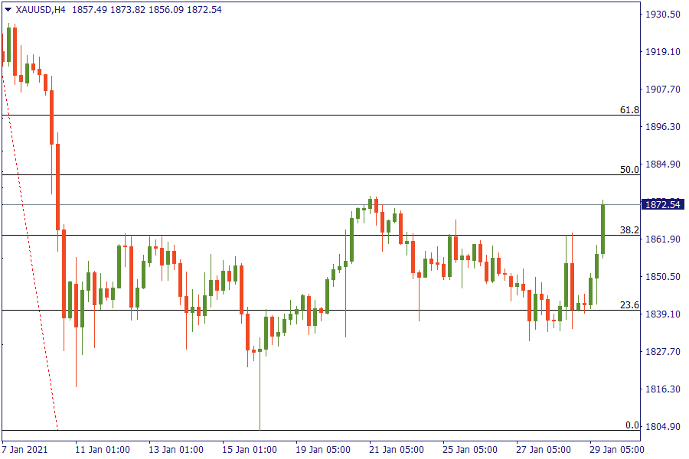Select the 38.2 Fibonacci level label

(x=629, y=229)
